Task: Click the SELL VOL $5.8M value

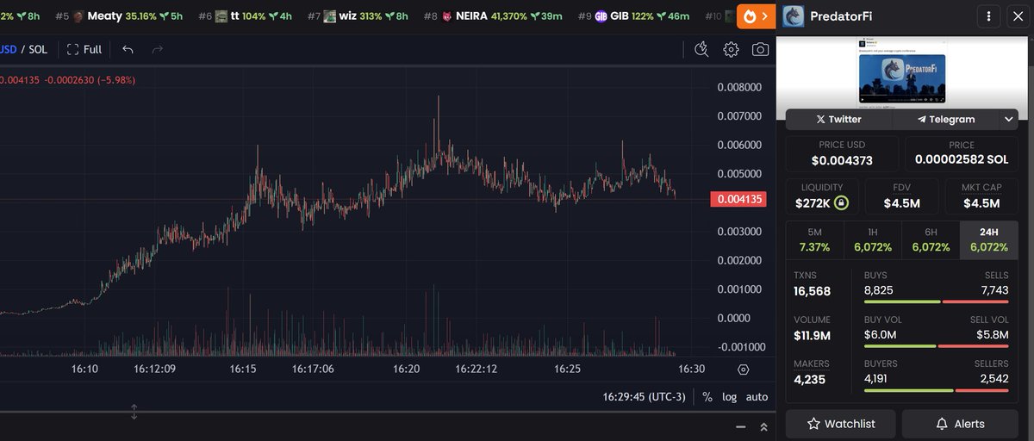Action: tap(993, 334)
